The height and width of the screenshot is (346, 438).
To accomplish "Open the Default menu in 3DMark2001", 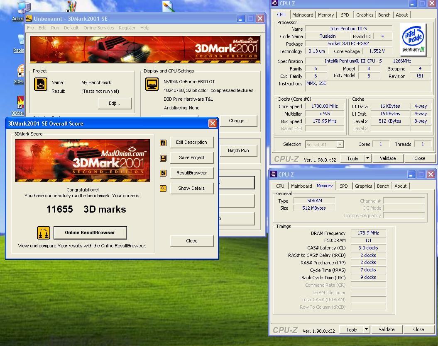I will [x=71, y=28].
